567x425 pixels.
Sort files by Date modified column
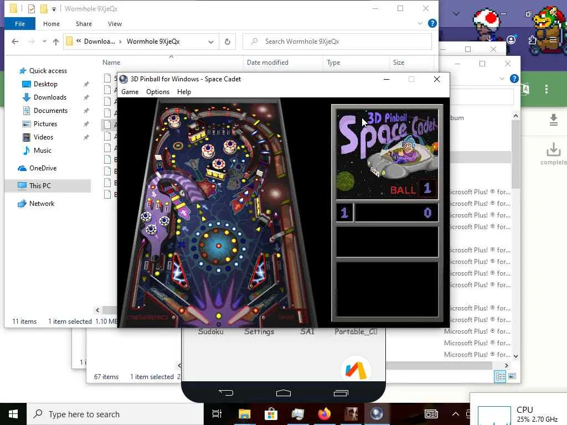click(x=267, y=63)
